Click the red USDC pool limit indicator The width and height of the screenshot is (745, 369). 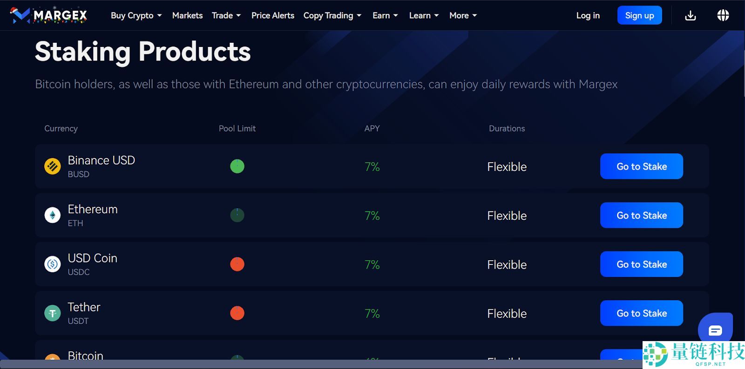(237, 264)
